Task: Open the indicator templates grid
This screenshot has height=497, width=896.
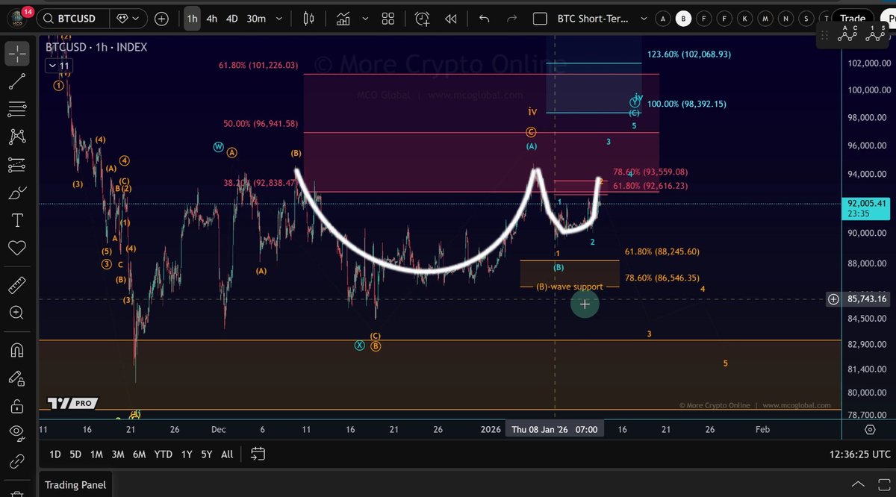Action: point(388,19)
